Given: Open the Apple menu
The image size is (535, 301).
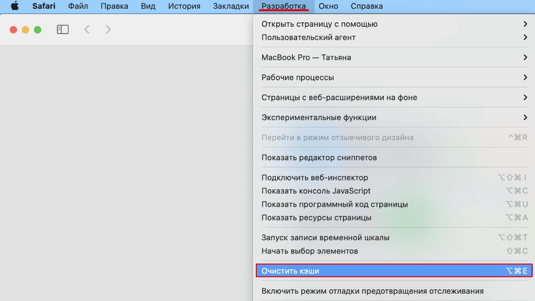Looking at the screenshot, I should 15,6.
